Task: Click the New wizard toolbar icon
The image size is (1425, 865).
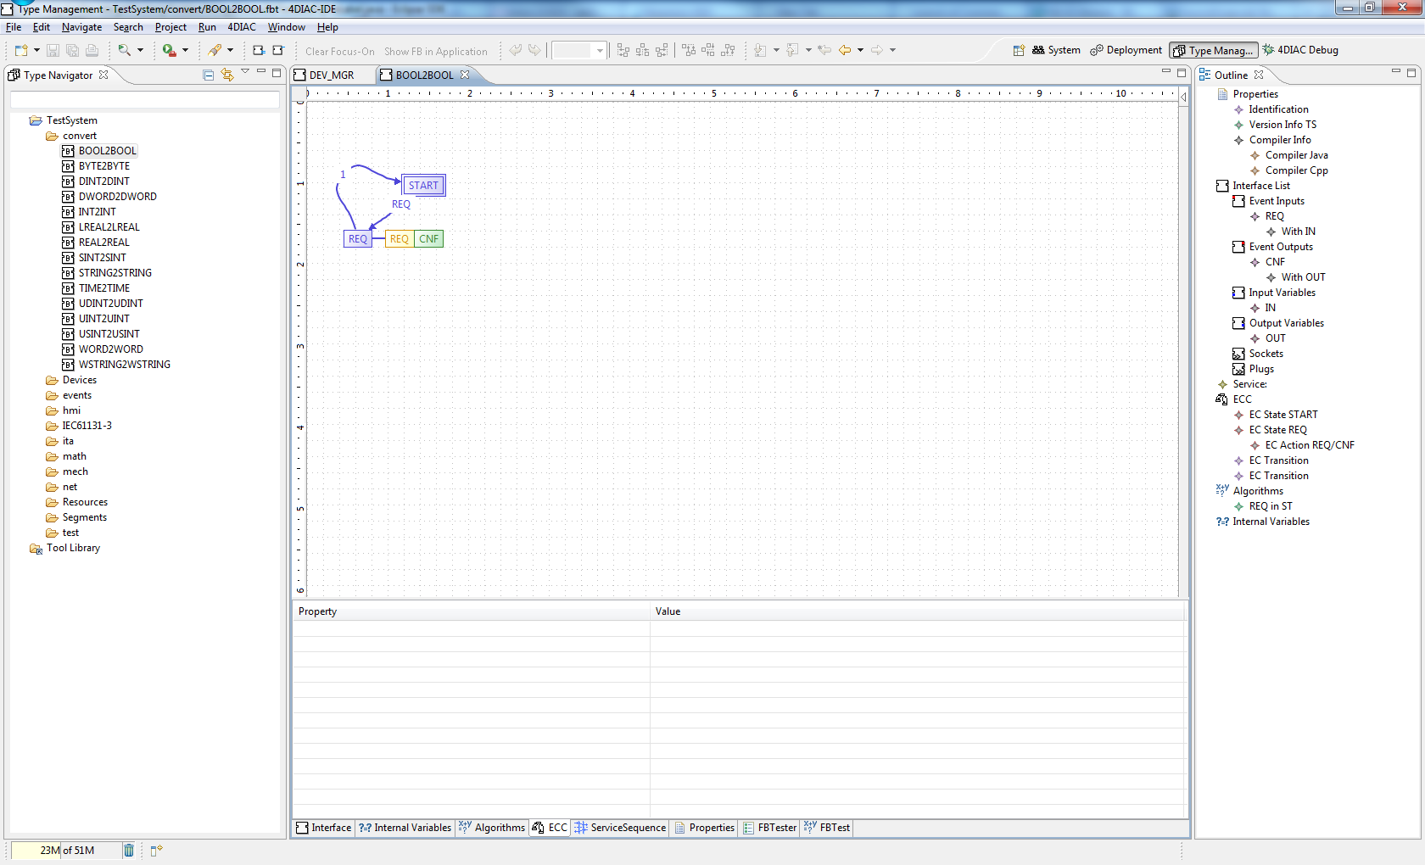Action: (x=21, y=50)
